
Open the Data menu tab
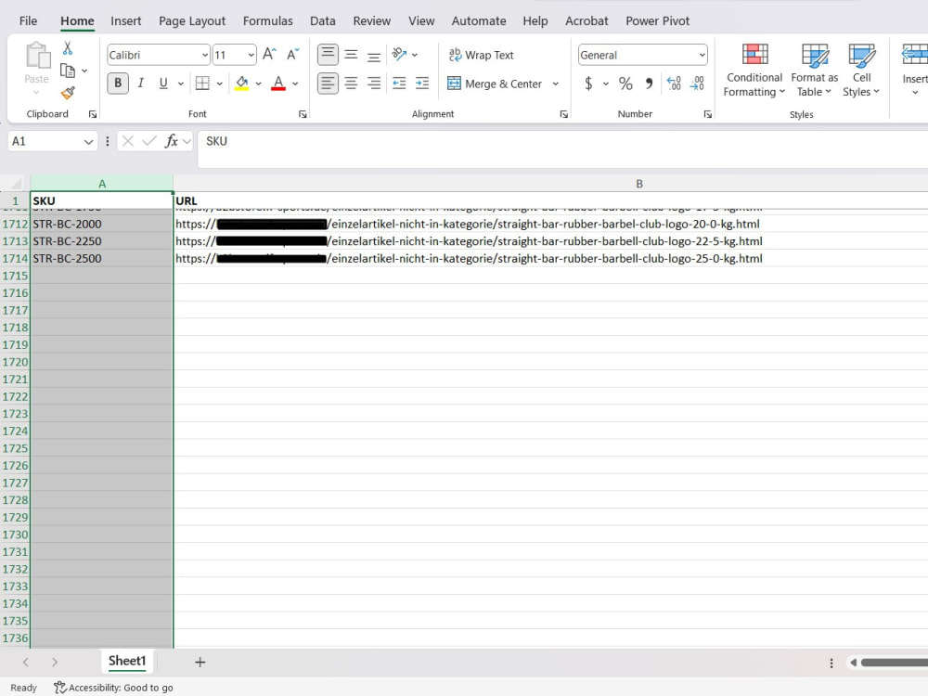[322, 20]
